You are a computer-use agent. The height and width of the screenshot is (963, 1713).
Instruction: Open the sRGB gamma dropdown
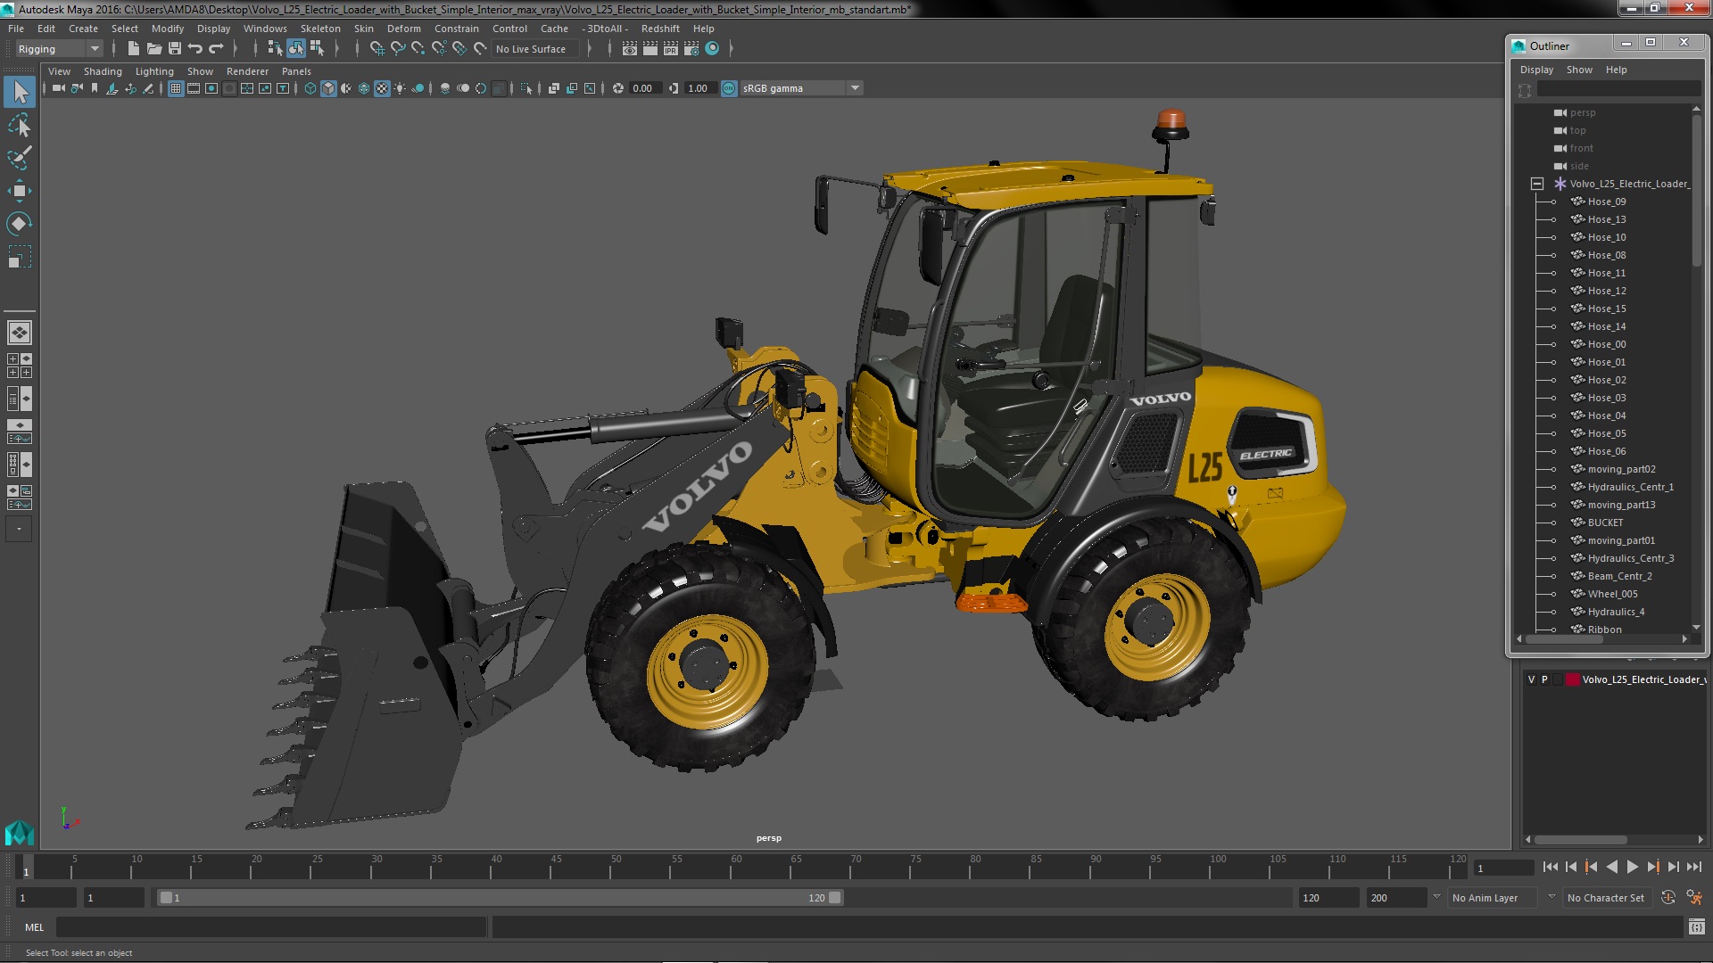click(801, 88)
